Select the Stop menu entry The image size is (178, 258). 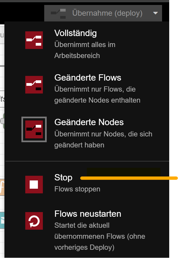(x=87, y=183)
